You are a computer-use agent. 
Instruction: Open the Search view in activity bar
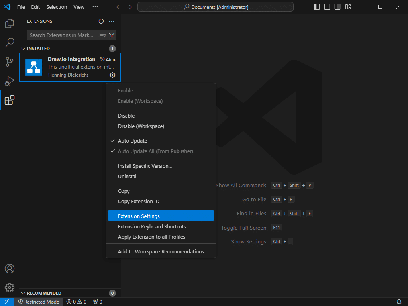click(x=10, y=43)
